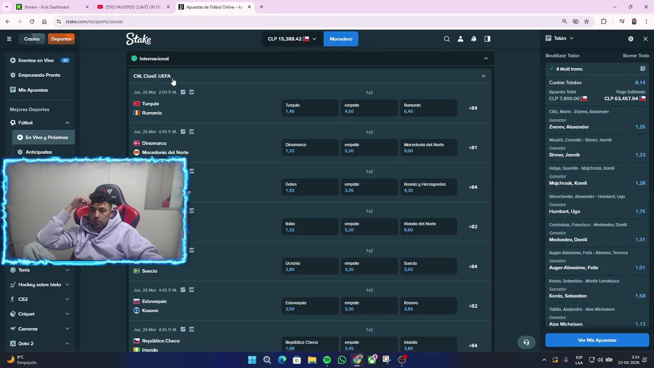654x368 pixels.
Task: Open the hamburger sidebar menu
Action: (x=9, y=39)
